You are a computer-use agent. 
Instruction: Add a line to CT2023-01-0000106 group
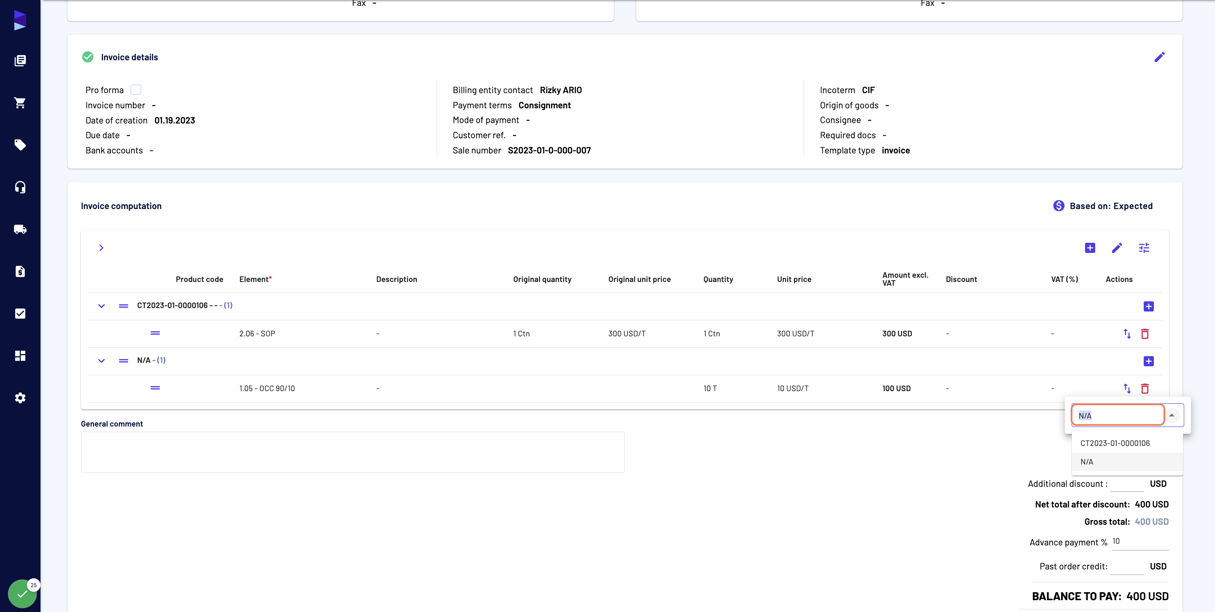(x=1148, y=306)
